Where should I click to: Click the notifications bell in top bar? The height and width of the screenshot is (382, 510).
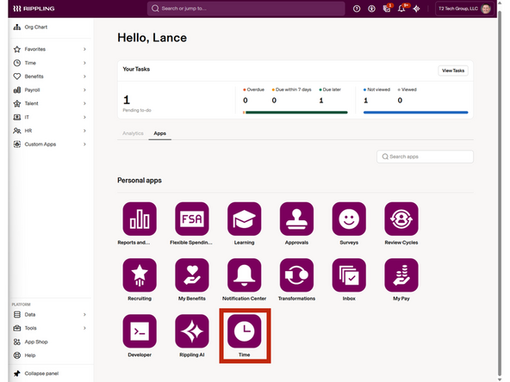[401, 9]
